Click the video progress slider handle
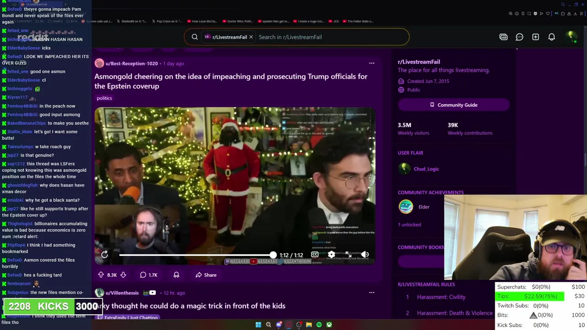The width and height of the screenshot is (587, 330). point(273,255)
